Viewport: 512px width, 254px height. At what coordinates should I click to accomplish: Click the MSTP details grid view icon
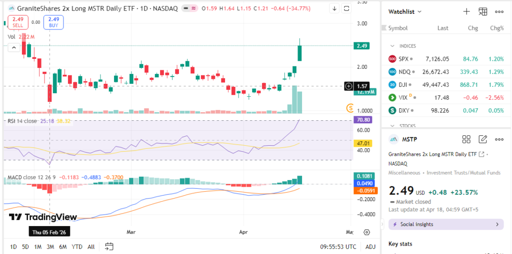[x=466, y=139]
